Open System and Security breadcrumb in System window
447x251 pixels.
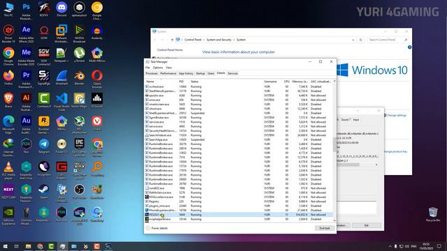pos(219,40)
